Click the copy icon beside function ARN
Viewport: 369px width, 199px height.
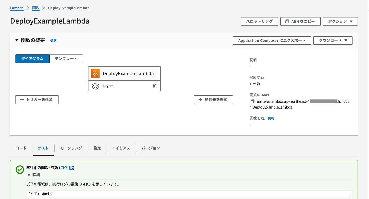(x=252, y=101)
